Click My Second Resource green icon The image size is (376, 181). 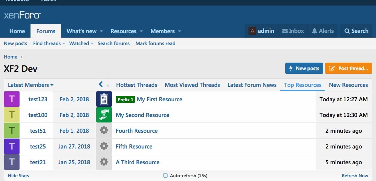click(104, 115)
